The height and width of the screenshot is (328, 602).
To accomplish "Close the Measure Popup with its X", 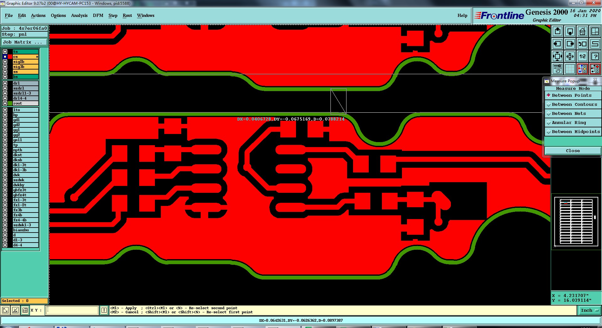I will [595, 80].
